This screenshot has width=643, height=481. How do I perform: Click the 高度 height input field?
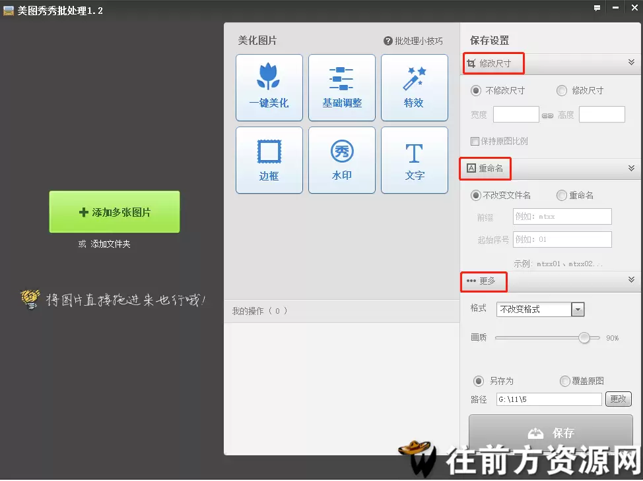tap(602, 115)
